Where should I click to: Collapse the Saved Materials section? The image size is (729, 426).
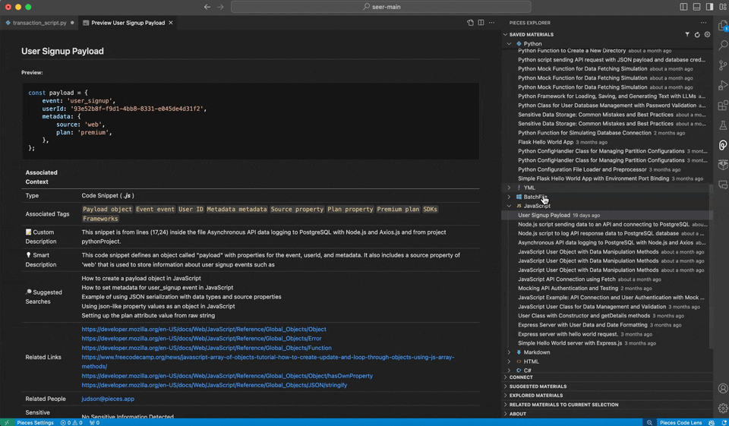coord(506,34)
